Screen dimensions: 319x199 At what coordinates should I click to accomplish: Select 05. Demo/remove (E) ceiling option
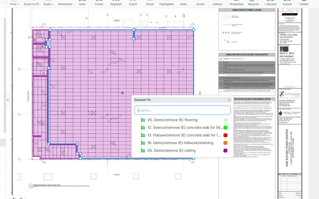tap(171, 150)
